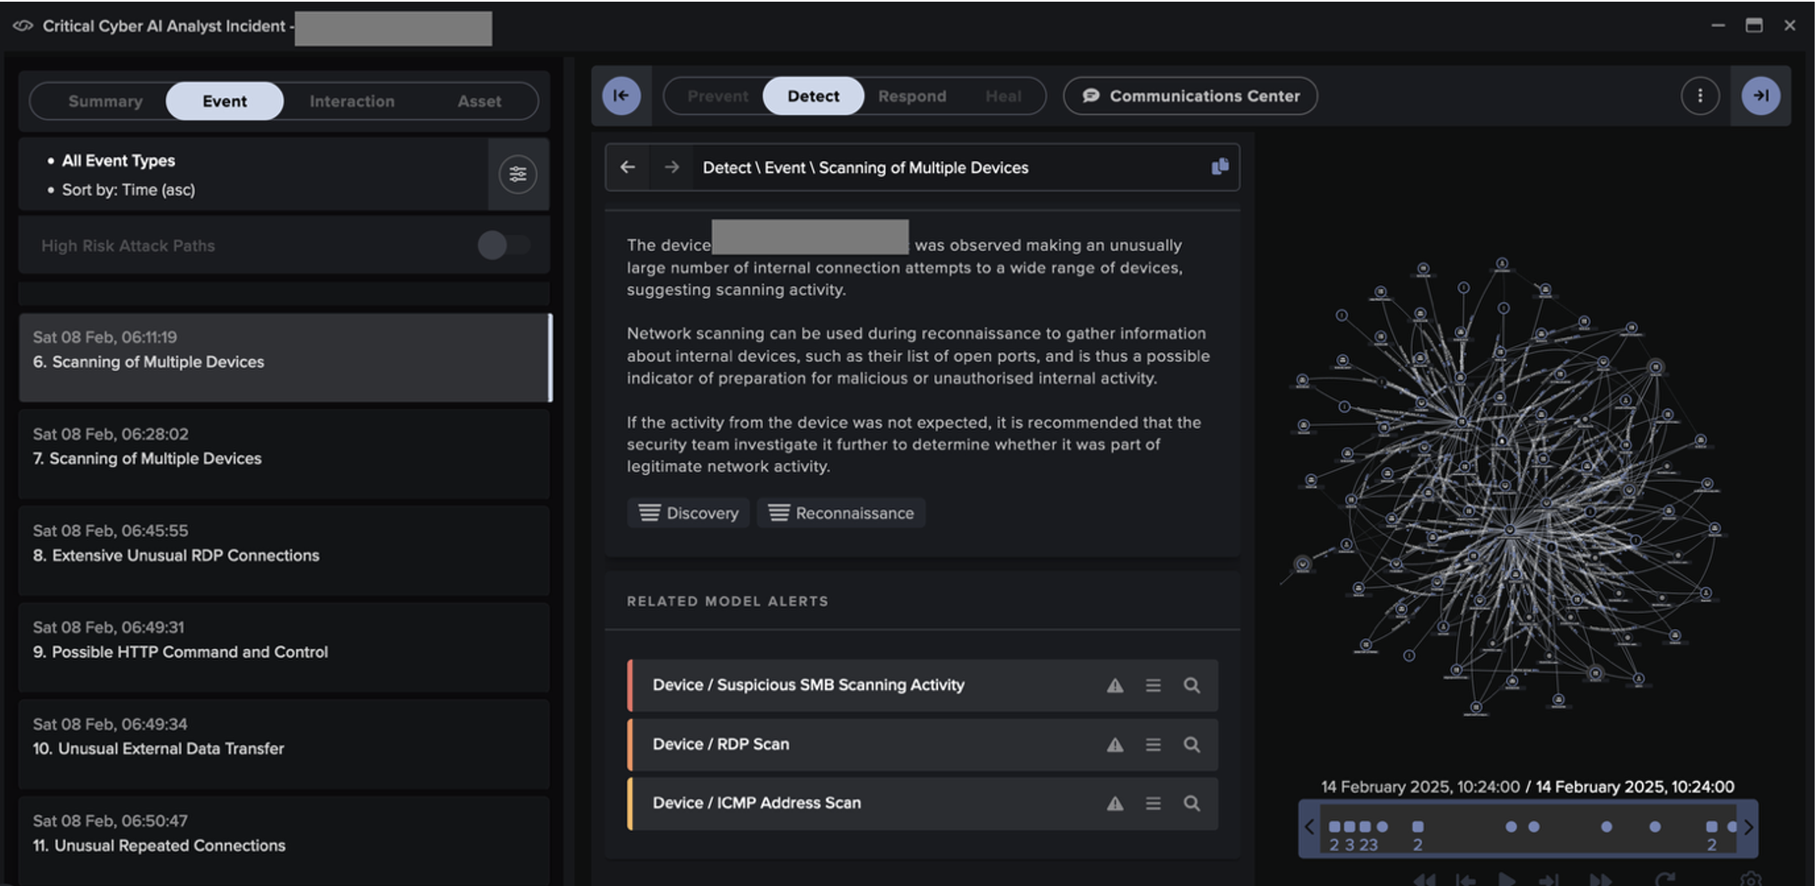Viewport: 1818px width, 886px height.
Task: Step the timeline forward with its right chevron
Action: 1748,827
